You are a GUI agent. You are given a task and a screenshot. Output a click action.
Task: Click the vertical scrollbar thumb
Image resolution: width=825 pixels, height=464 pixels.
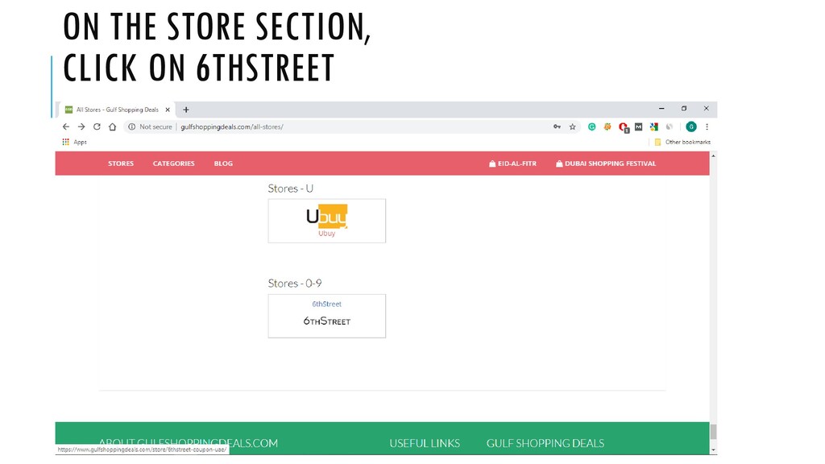click(x=714, y=432)
